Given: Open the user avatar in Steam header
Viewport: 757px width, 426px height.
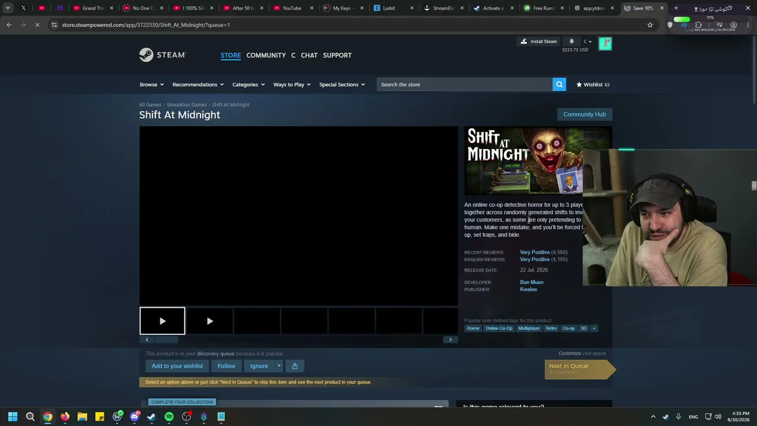Looking at the screenshot, I should coord(605,44).
